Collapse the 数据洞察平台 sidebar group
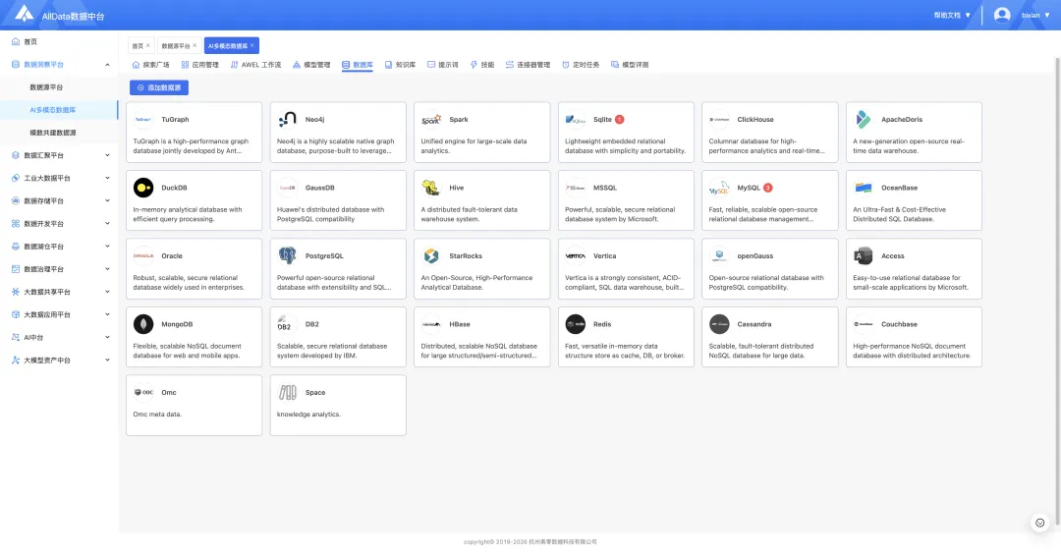Viewport: 1061px width, 555px height. (107, 64)
